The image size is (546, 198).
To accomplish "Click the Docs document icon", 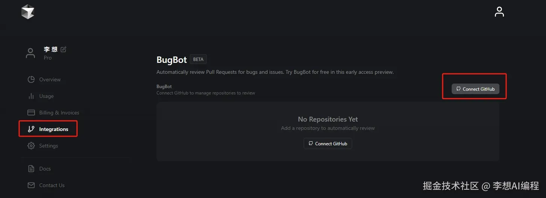I will [x=31, y=169].
